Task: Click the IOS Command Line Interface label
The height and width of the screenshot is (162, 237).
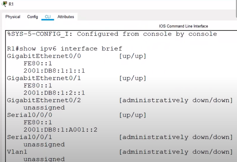Action: point(183,26)
